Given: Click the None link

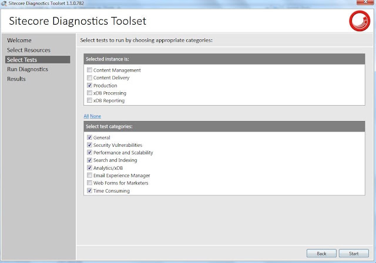Looking at the screenshot, I should 95,116.
